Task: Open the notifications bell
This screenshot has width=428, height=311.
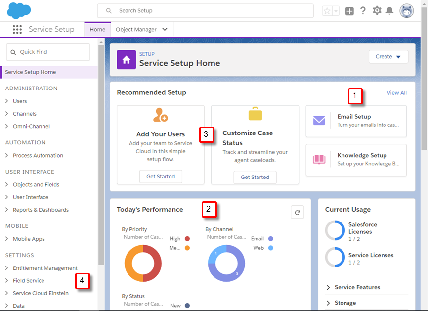Action: click(x=389, y=11)
